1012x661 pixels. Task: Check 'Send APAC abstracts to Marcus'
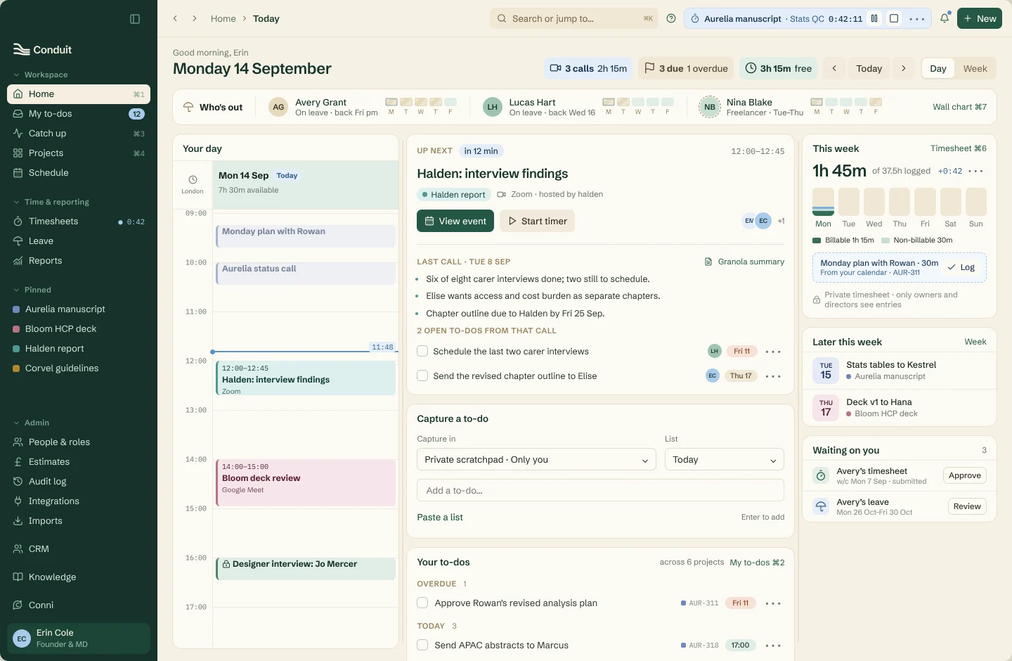422,645
